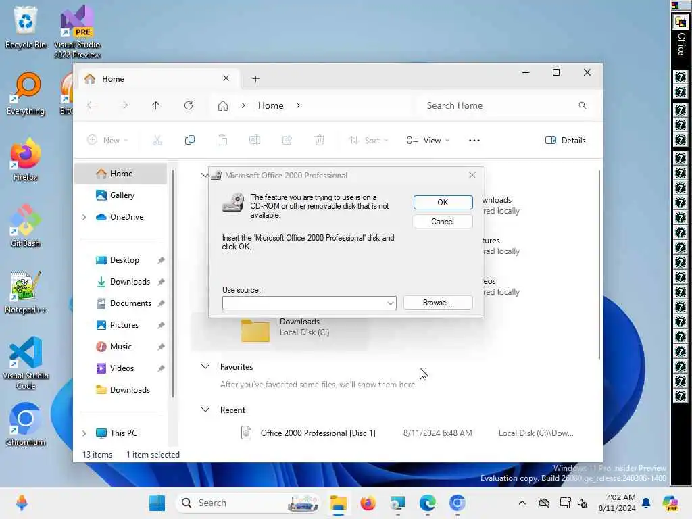The image size is (692, 519).
Task: Click the Paste icon in Explorer toolbar
Action: pos(222,141)
